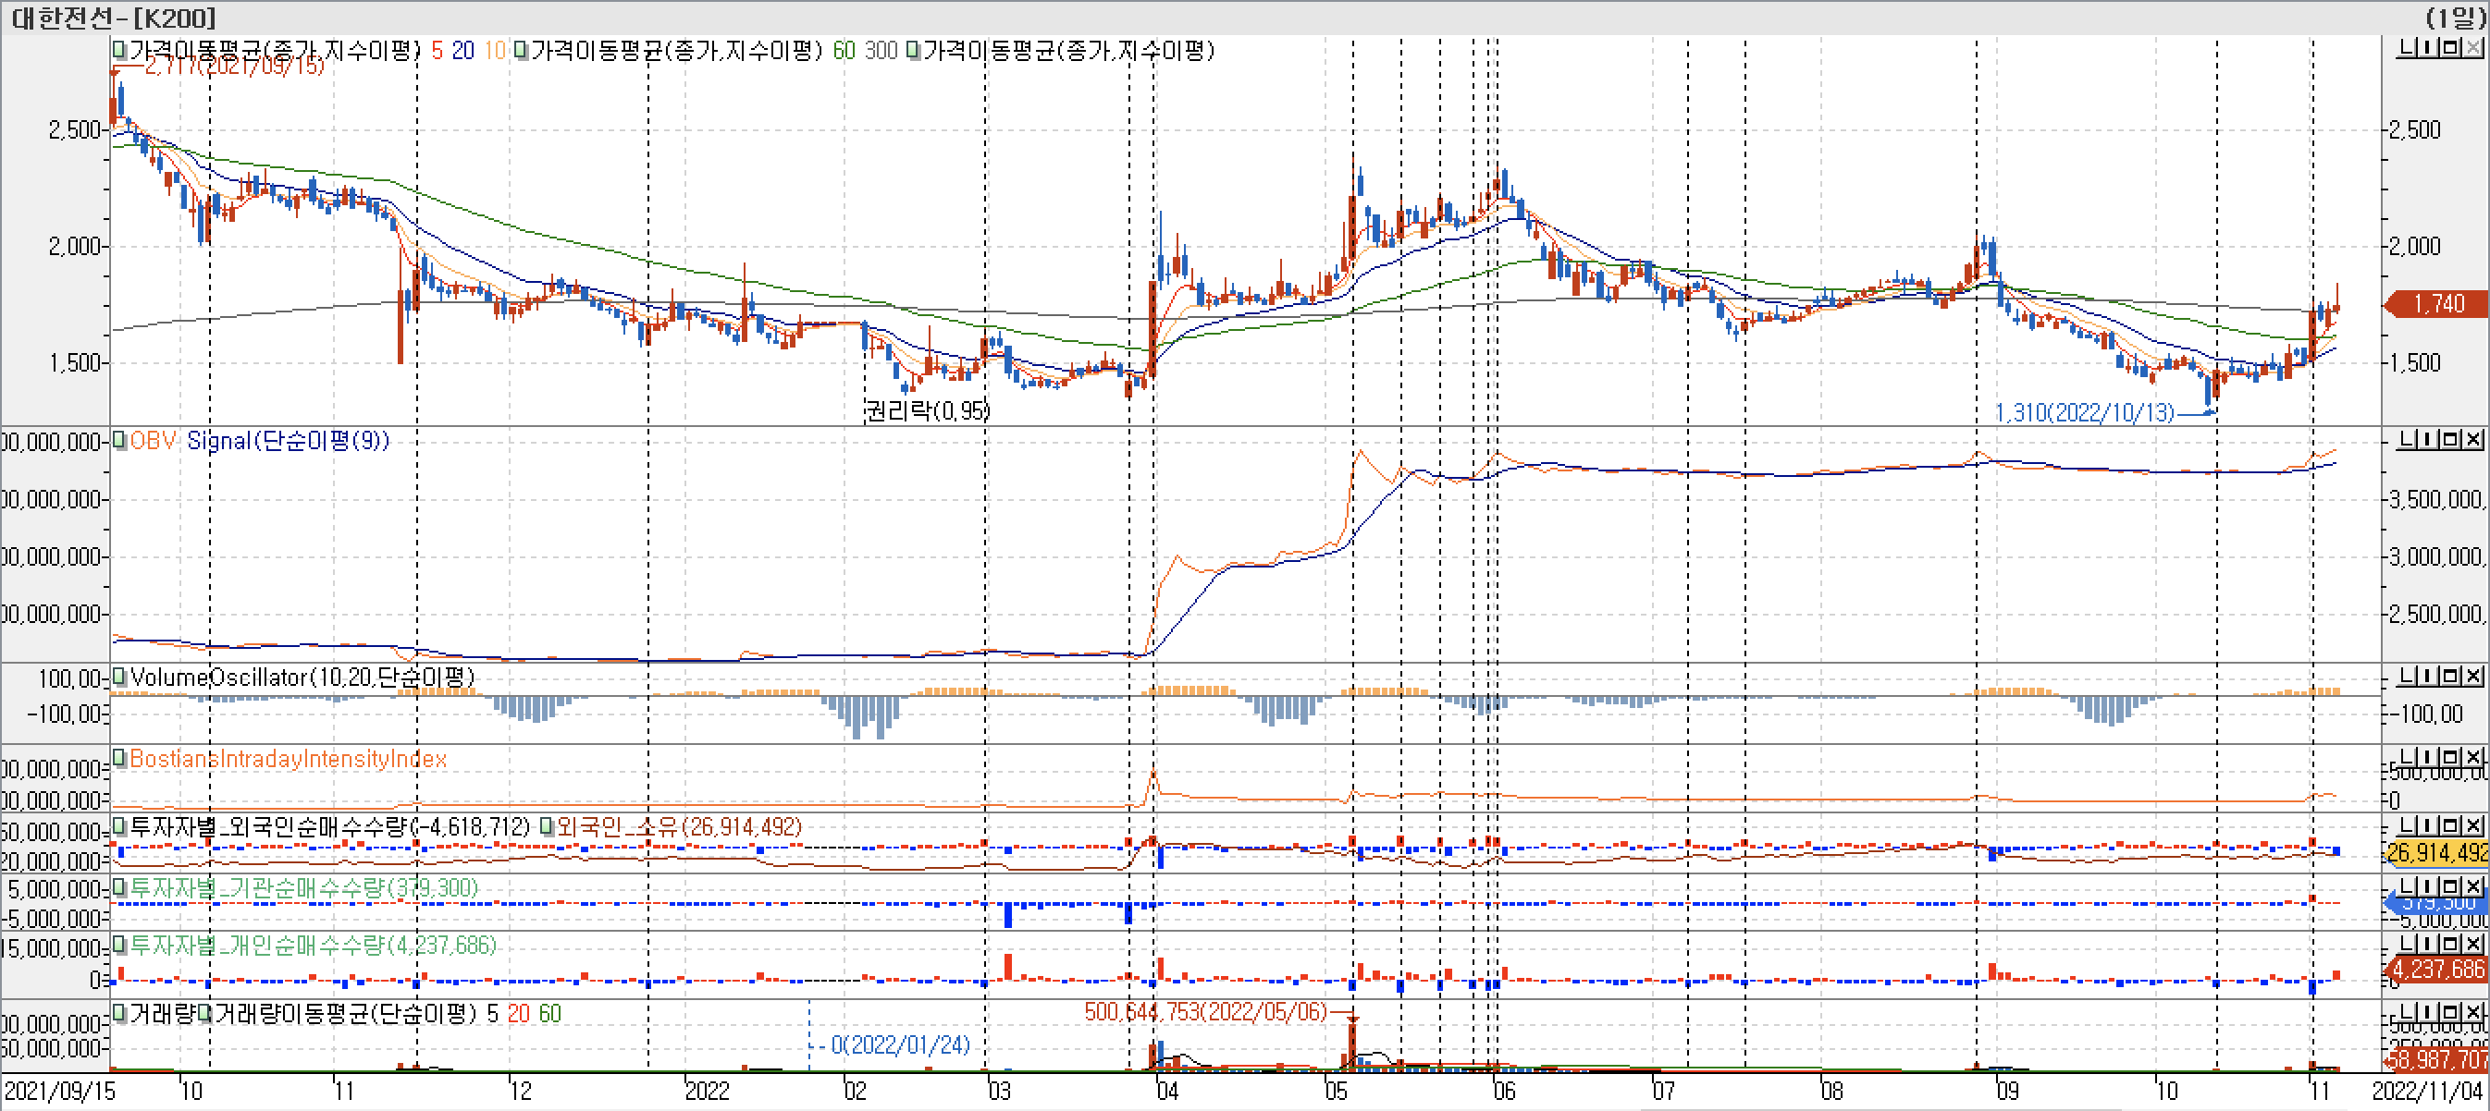Click the vertical bar icon in the OBV panel
Viewport: 2490px width, 1111px height.
pos(2428,441)
